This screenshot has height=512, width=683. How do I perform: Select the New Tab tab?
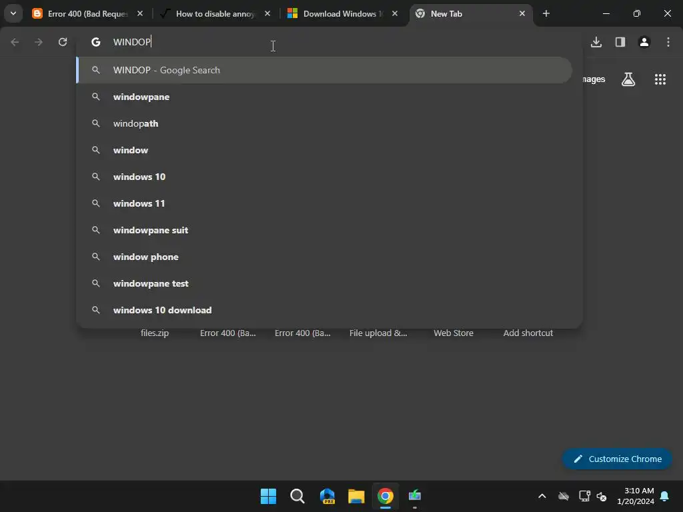470,13
